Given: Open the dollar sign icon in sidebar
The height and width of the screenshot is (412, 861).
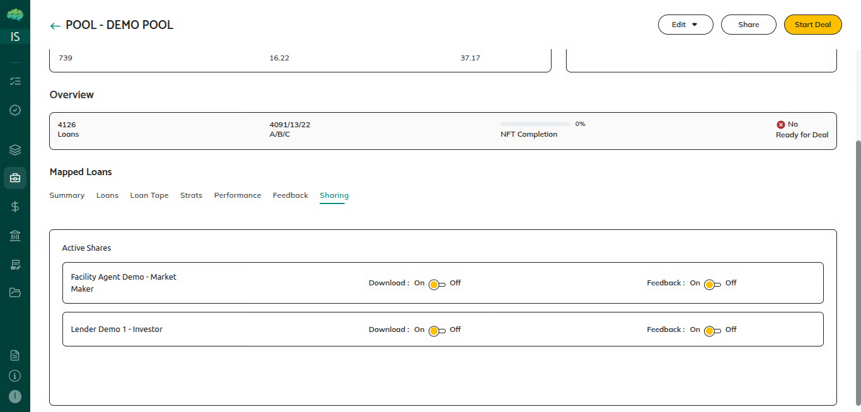Looking at the screenshot, I should click(x=15, y=207).
